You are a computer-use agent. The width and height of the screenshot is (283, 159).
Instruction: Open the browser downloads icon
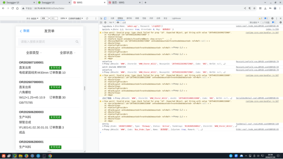265,8
